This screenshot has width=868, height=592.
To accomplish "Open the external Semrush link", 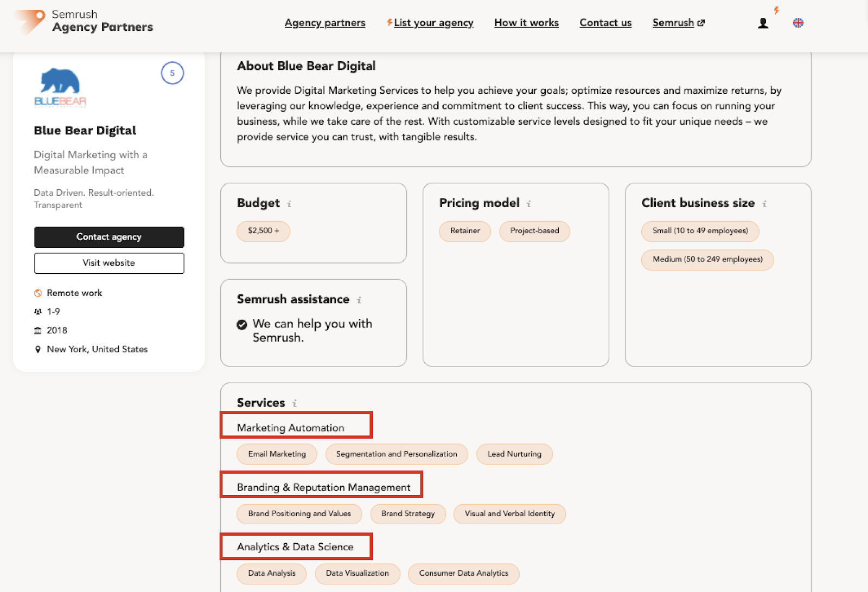I will tap(678, 23).
